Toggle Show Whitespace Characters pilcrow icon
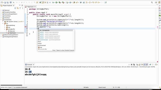The width and height of the screenshot is (161, 90). (50, 2)
